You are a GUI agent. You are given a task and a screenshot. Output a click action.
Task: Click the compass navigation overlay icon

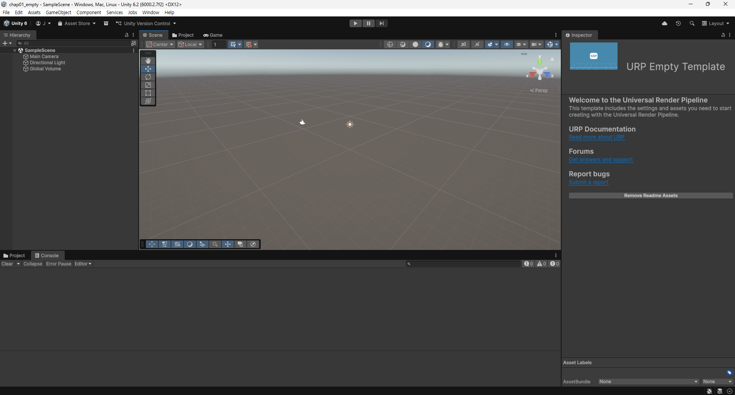(253, 244)
